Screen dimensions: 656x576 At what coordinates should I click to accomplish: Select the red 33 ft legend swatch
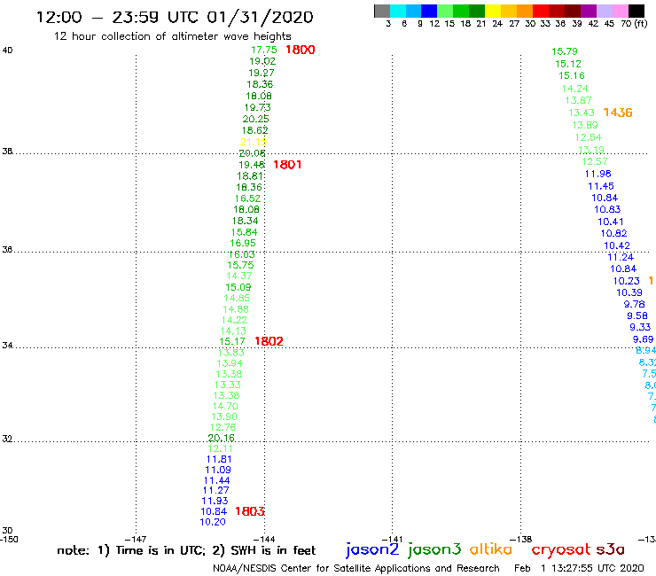541,11
